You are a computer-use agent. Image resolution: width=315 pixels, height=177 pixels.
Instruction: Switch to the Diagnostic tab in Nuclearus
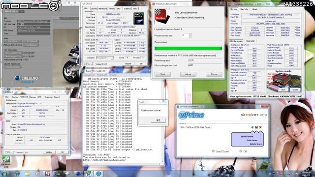tap(251, 41)
